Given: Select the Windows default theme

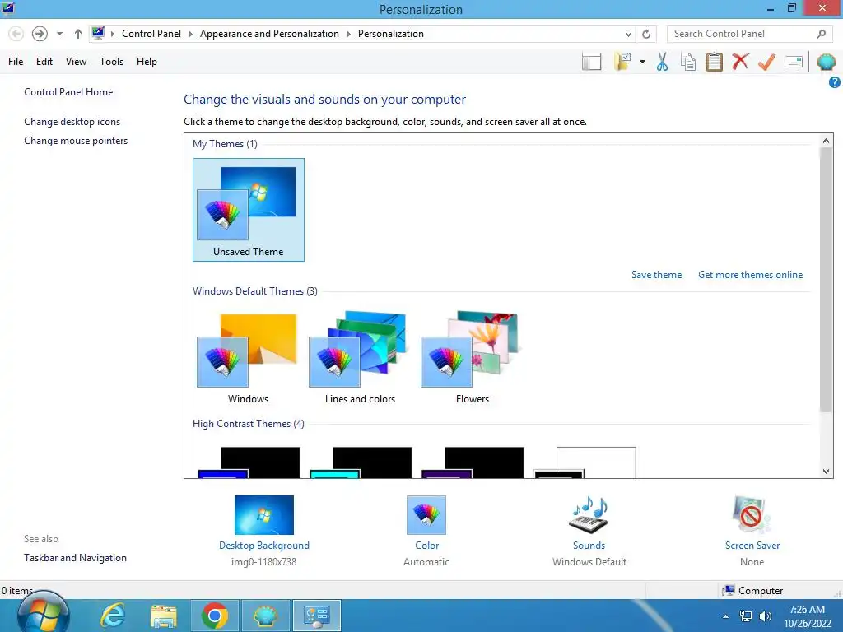Looking at the screenshot, I should 248,359.
